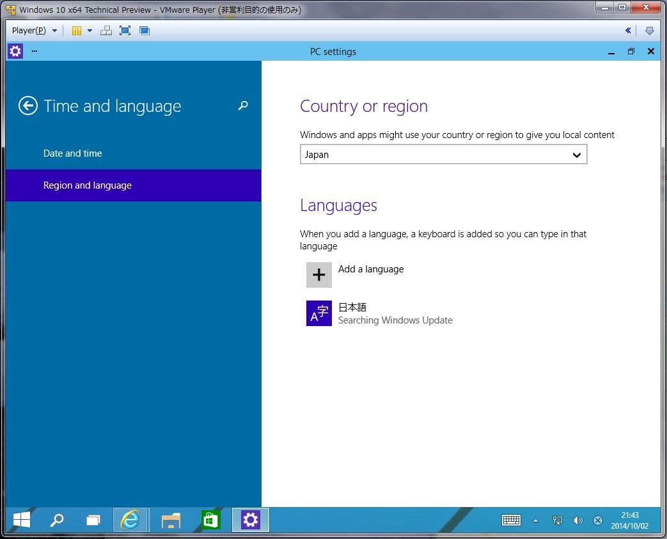Image resolution: width=667 pixels, height=539 pixels.
Task: Switch VMware to Unity mode
Action: click(x=145, y=31)
